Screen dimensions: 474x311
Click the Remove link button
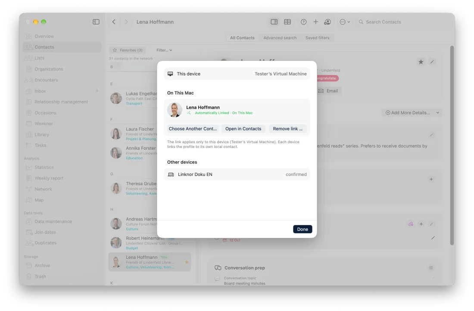[x=288, y=129]
